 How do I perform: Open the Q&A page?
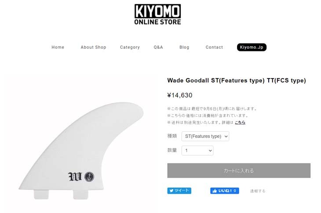pyautogui.click(x=158, y=47)
